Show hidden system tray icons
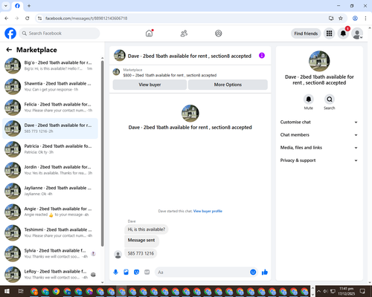 tap(318, 291)
